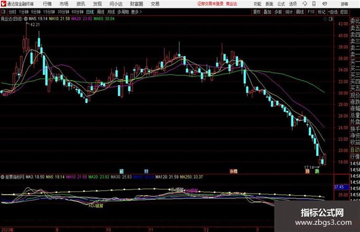Click the 2023年 date axis label

pyautogui.click(x=7, y=230)
